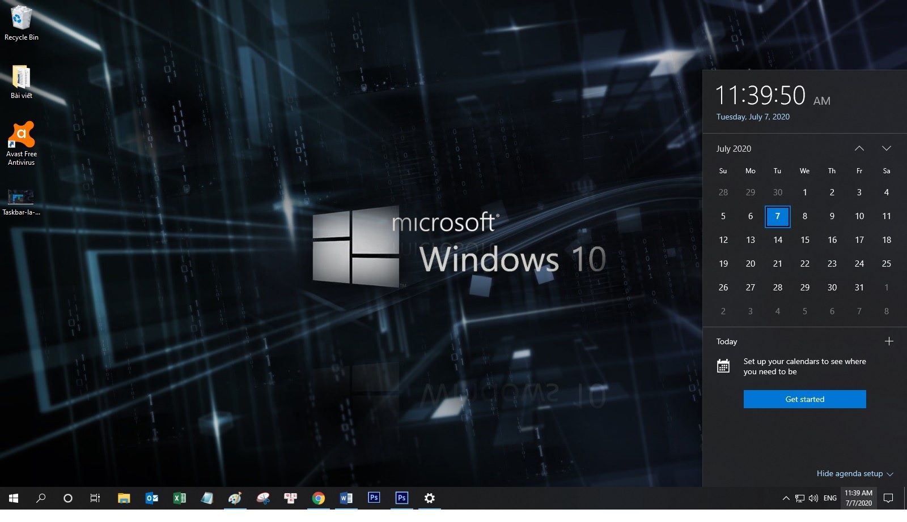Switch to Google Chrome on the taskbar
907x522 pixels.
coord(319,498)
